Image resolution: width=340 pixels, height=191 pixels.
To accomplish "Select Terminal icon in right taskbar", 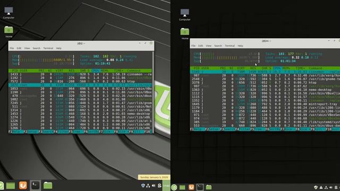I will point(200,187).
